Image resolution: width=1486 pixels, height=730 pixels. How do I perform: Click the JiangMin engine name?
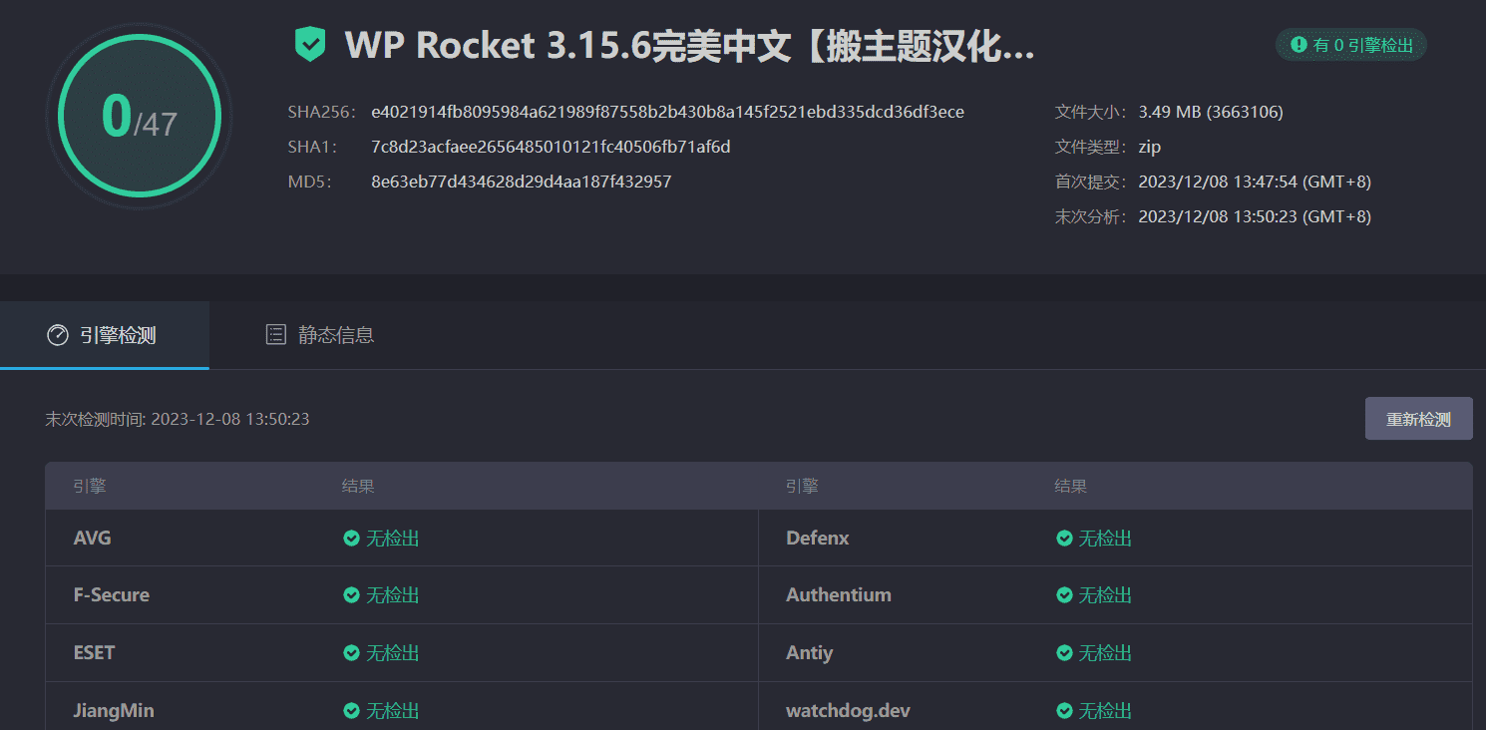coord(114,711)
